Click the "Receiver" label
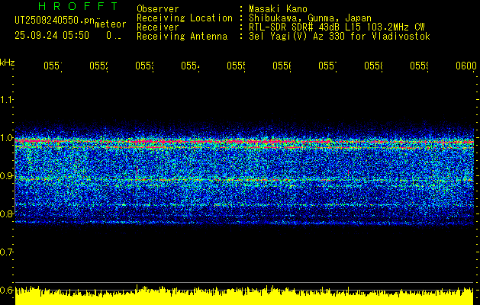 pos(158,27)
